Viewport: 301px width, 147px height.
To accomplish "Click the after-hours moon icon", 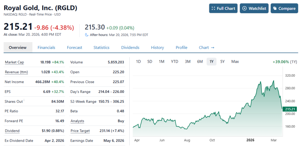I will (x=87, y=35).
